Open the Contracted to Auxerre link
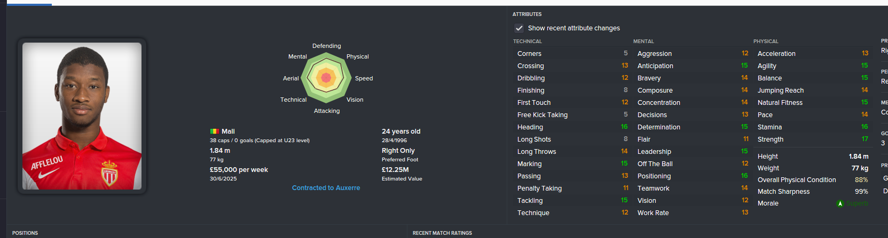The width and height of the screenshot is (888, 238). pyautogui.click(x=326, y=188)
